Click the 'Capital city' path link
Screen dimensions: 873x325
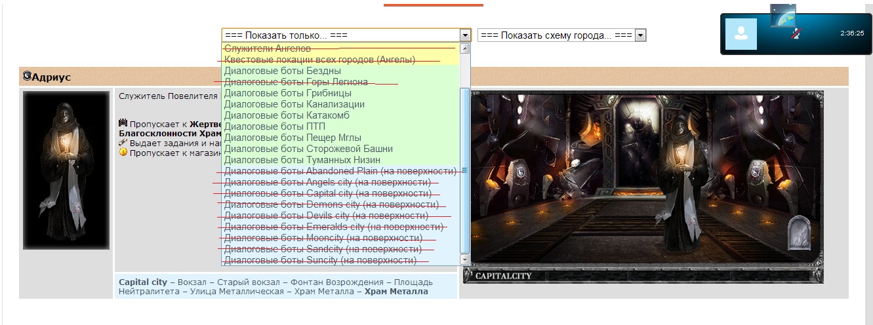click(143, 282)
